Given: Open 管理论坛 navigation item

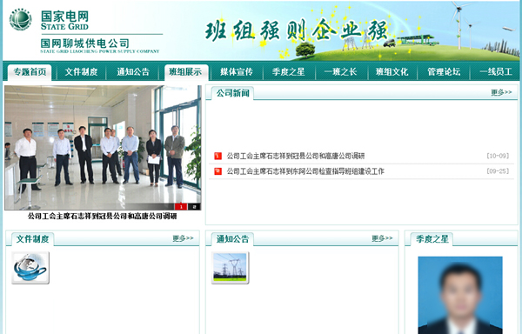Looking at the screenshot, I should 444,72.
